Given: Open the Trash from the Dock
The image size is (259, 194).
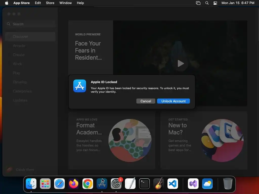Looking at the screenshot, I should [x=228, y=184].
